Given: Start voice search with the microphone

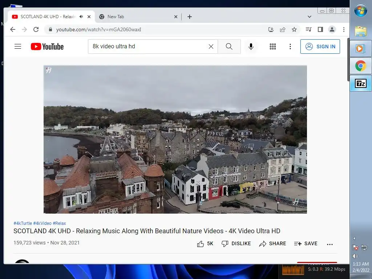Looking at the screenshot, I should tap(251, 46).
